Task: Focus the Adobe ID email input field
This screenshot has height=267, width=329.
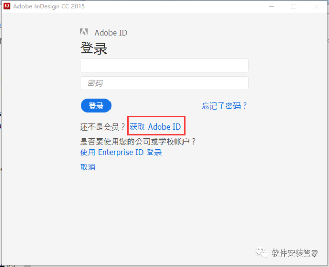Action: tap(164, 65)
